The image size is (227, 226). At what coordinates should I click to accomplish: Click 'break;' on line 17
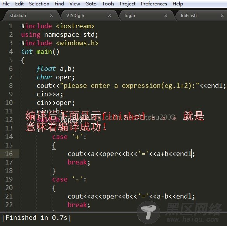(x=79, y=162)
